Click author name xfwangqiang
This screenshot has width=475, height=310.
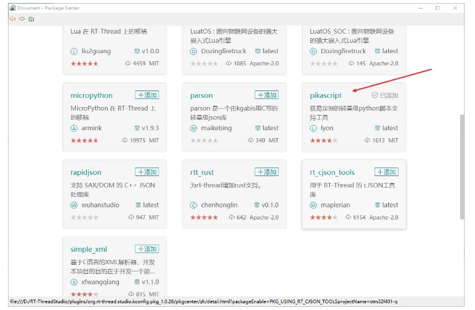pos(100,282)
